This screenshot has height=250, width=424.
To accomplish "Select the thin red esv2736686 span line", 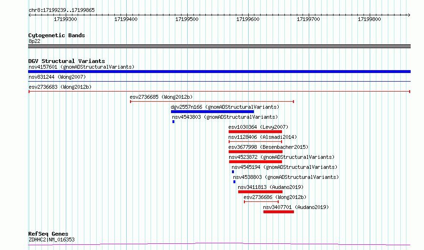I will [x=261, y=202].
